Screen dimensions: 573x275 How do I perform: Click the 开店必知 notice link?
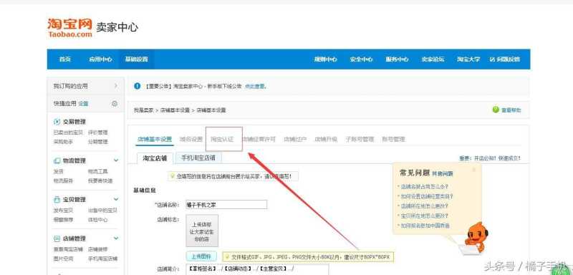click(484, 158)
